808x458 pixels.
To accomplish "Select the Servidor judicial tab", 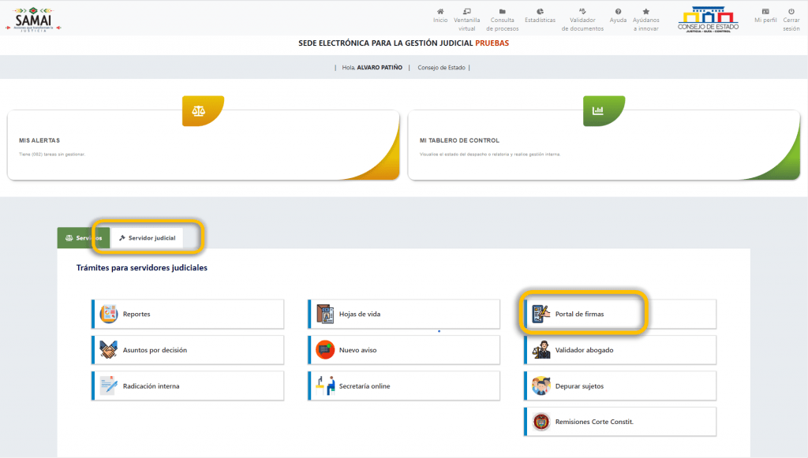I will 147,237.
